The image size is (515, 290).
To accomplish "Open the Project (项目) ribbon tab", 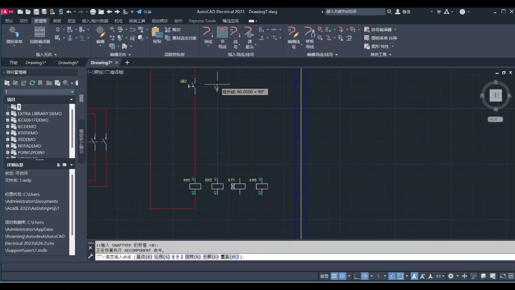I will click(x=23, y=21).
